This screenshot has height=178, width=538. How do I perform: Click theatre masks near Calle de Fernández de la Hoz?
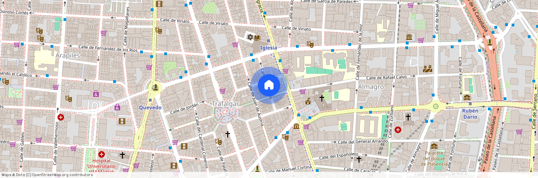click(x=310, y=44)
